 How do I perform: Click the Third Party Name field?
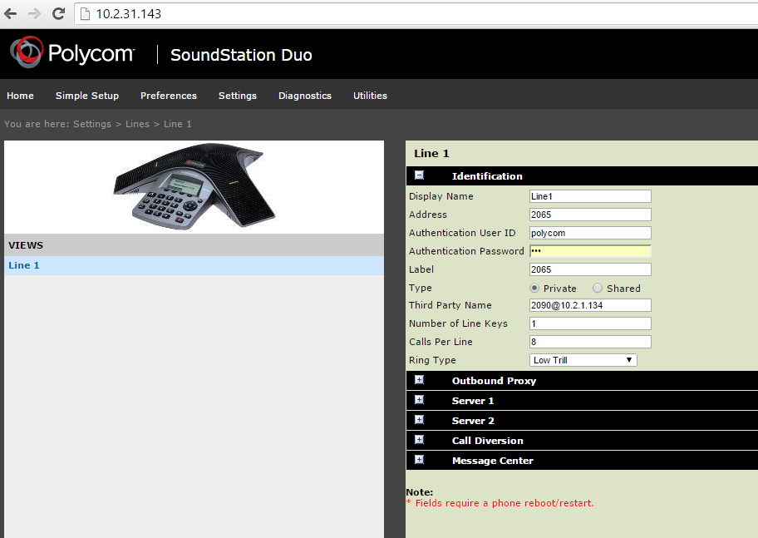590,305
